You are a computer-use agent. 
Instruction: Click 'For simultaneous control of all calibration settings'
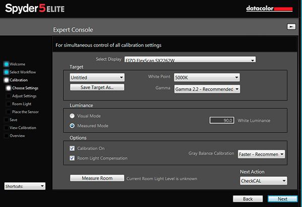click(108, 45)
